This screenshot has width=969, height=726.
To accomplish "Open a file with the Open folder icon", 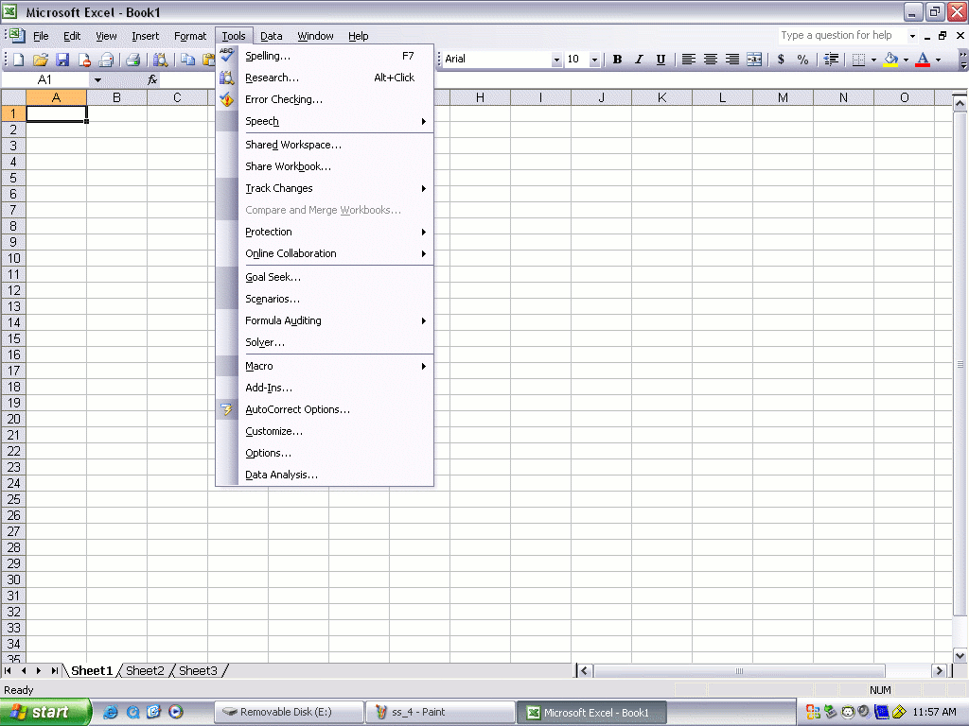I will click(x=41, y=60).
